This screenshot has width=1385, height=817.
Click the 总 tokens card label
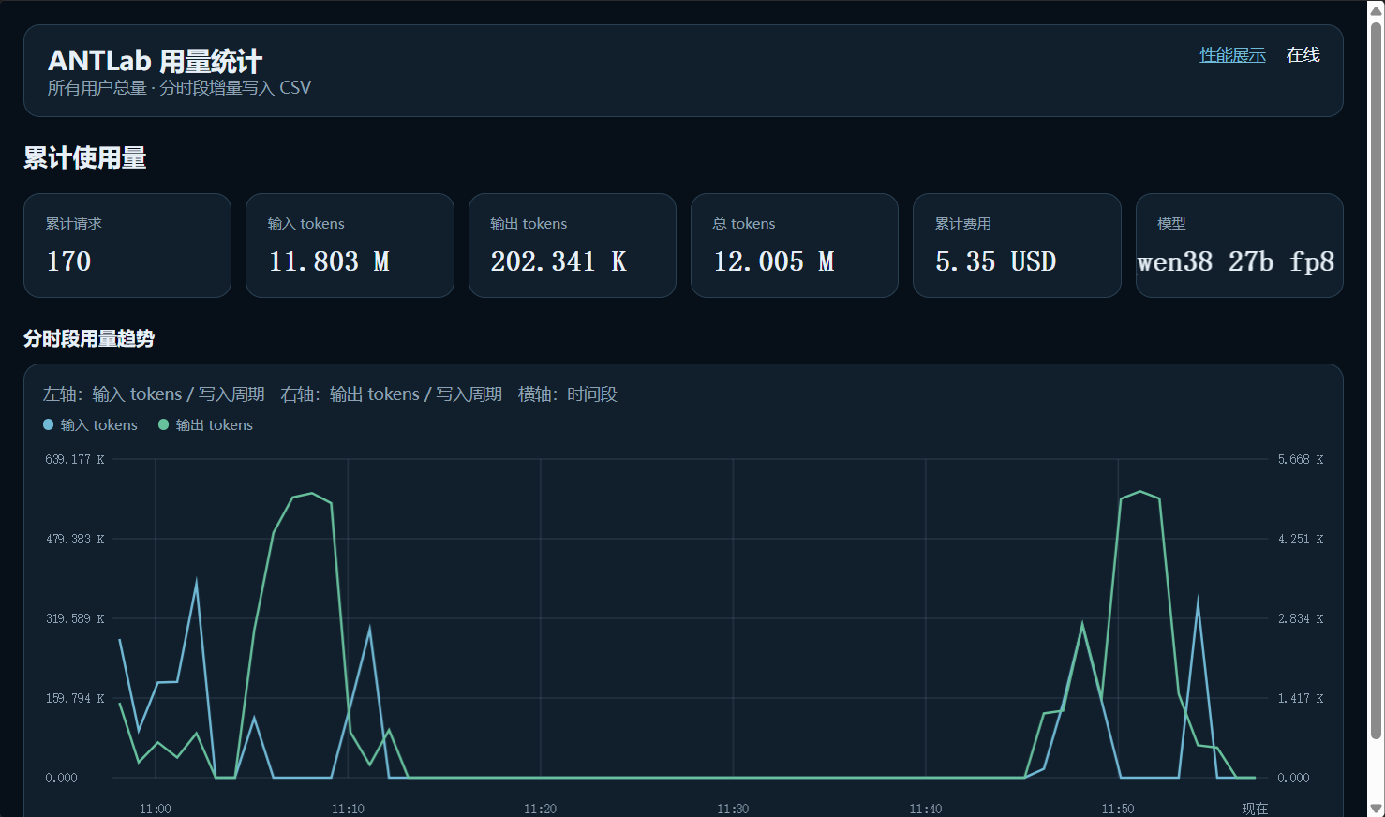(x=744, y=224)
